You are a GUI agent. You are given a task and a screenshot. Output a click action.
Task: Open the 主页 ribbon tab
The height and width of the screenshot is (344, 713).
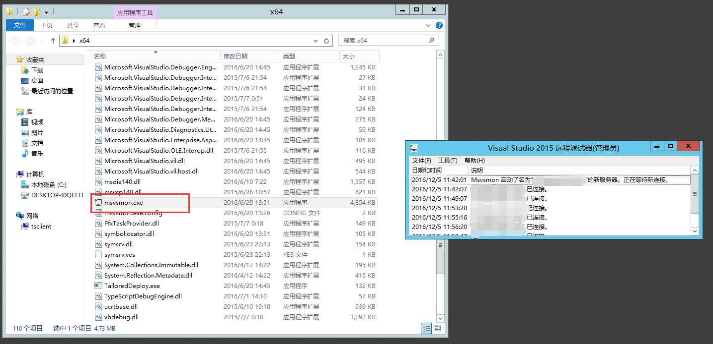(47, 25)
